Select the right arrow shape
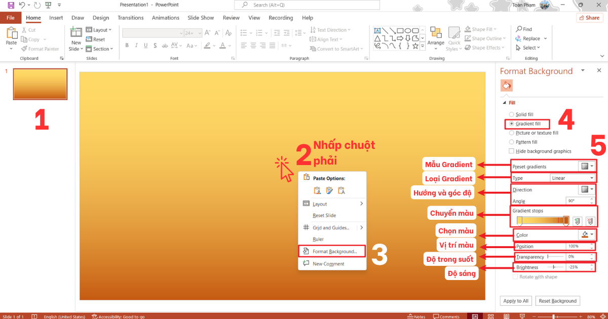Image resolution: width=608 pixels, height=319 pixels. point(400,38)
